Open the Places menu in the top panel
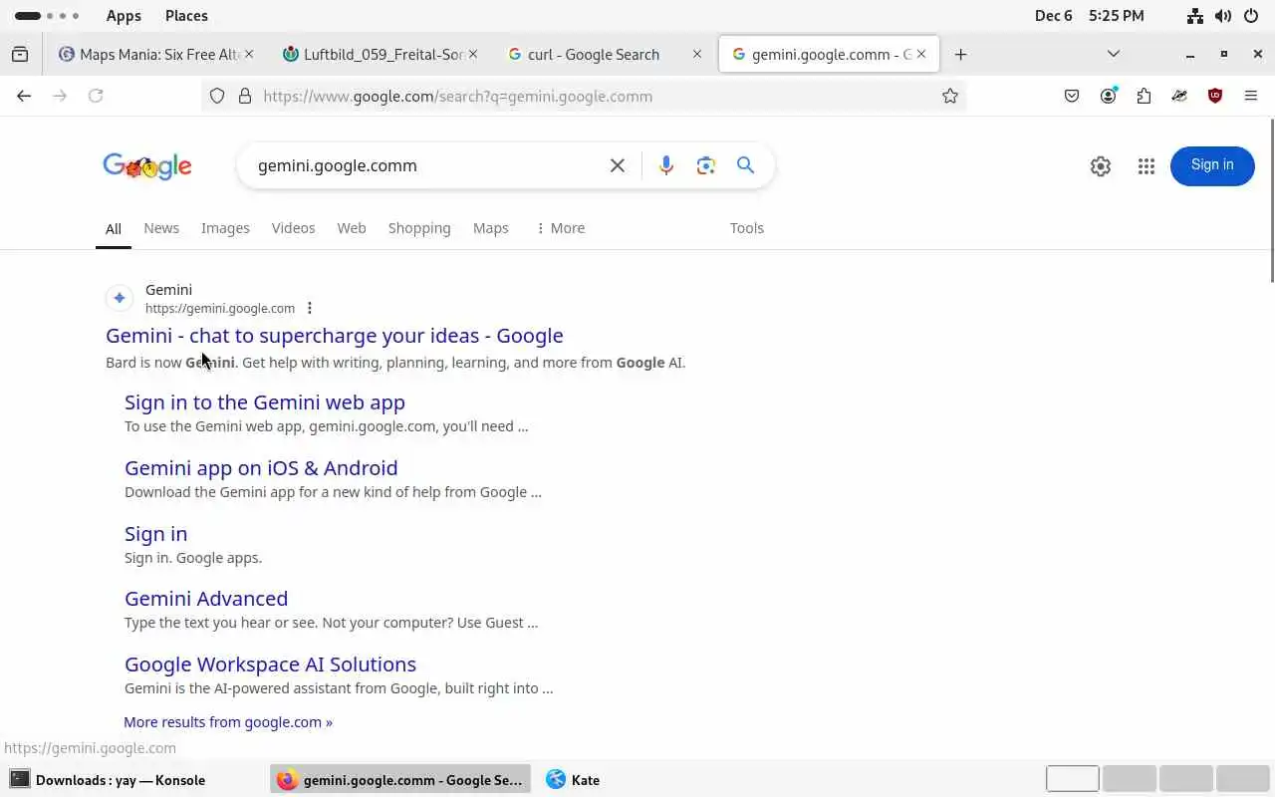This screenshot has width=1275, height=797. coord(186,16)
